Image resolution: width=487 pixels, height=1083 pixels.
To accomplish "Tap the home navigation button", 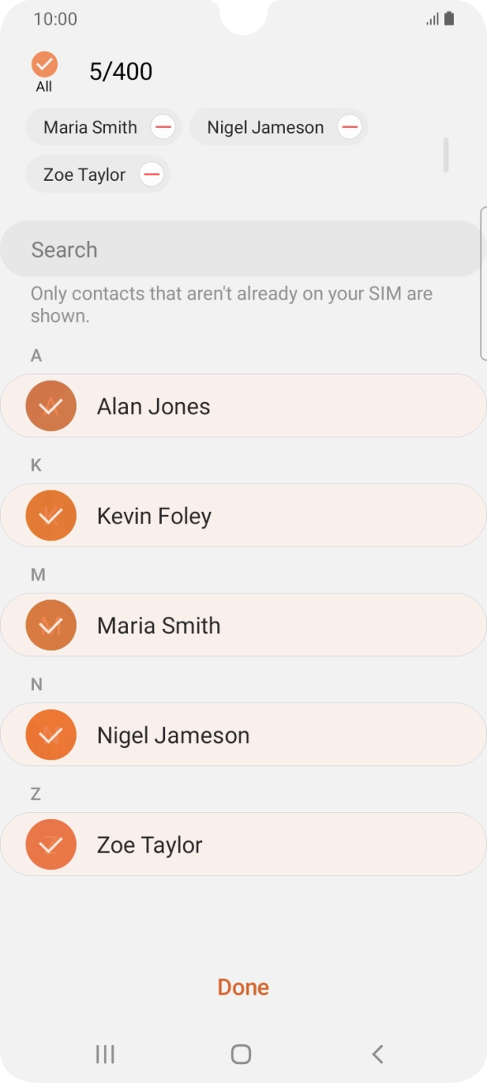I will click(241, 1053).
